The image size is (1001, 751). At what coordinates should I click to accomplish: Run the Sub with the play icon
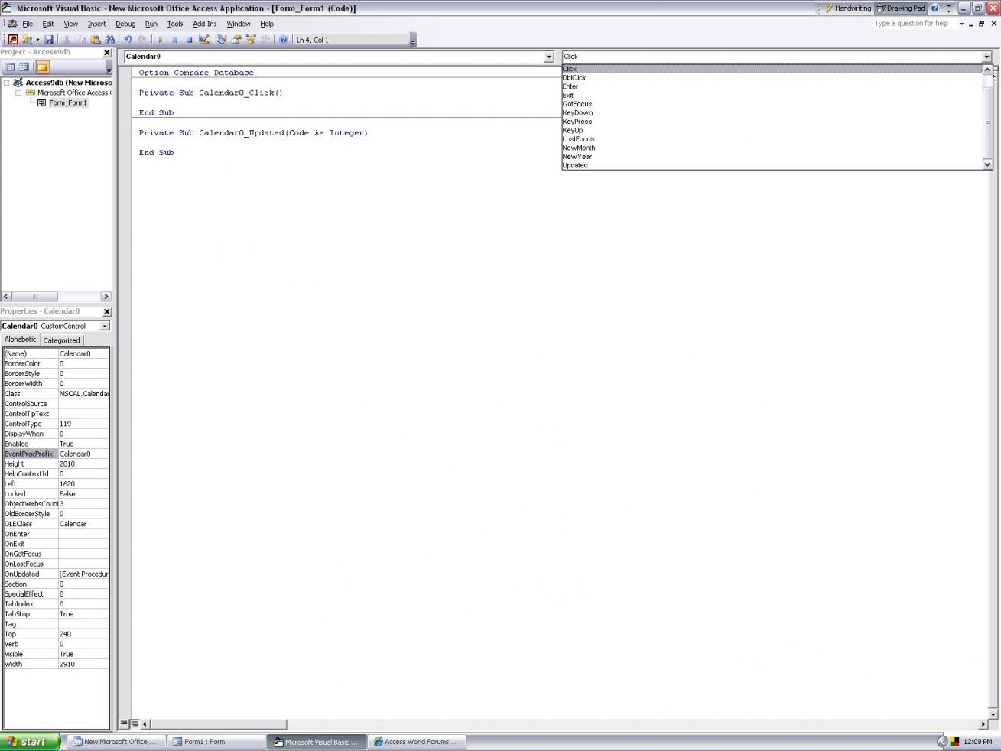(x=161, y=40)
